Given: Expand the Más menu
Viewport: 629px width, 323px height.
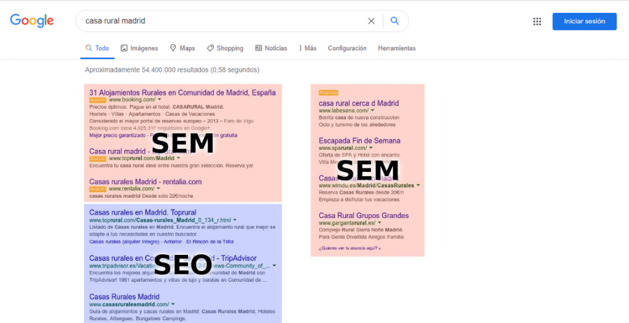Looking at the screenshot, I should tap(308, 48).
